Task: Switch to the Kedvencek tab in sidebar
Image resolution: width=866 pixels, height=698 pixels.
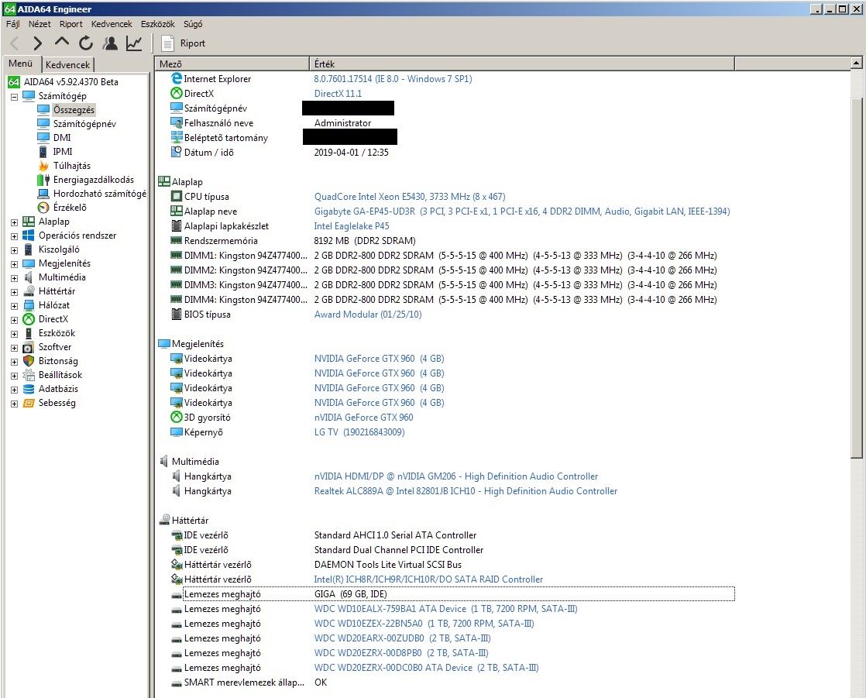Action: pos(67,64)
